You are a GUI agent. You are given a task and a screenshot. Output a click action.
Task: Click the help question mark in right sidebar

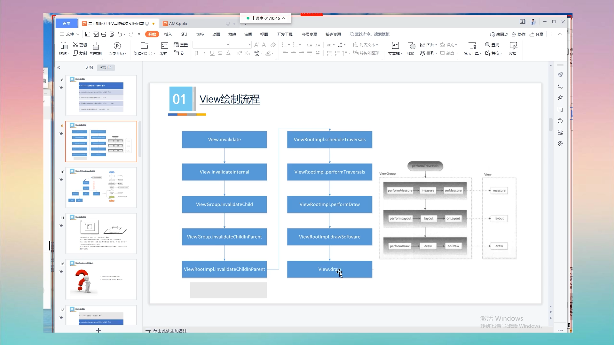(x=560, y=121)
